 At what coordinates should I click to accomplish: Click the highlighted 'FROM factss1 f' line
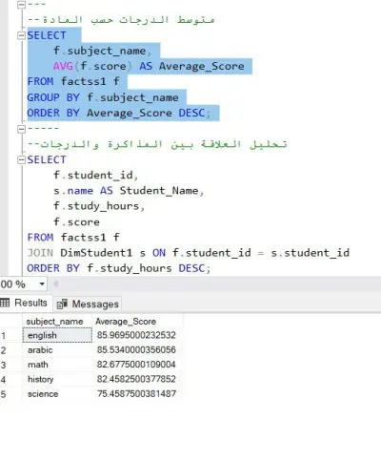tap(73, 81)
